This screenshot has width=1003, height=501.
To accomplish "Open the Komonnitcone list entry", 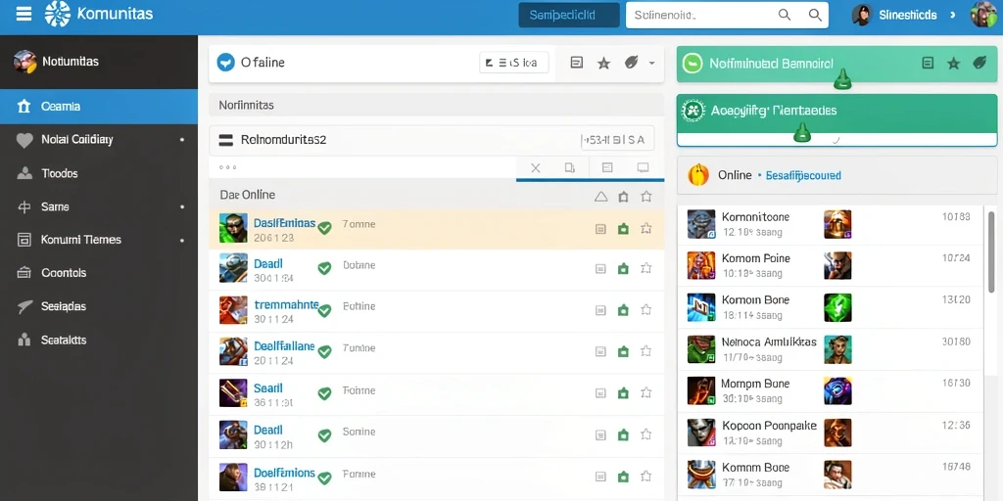I will pos(830,224).
